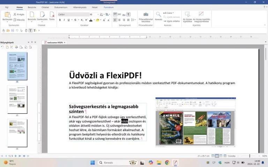The height and width of the screenshot is (167, 268).
Task: Click the Másolás copy icon
Action: click(x=15, y=20)
